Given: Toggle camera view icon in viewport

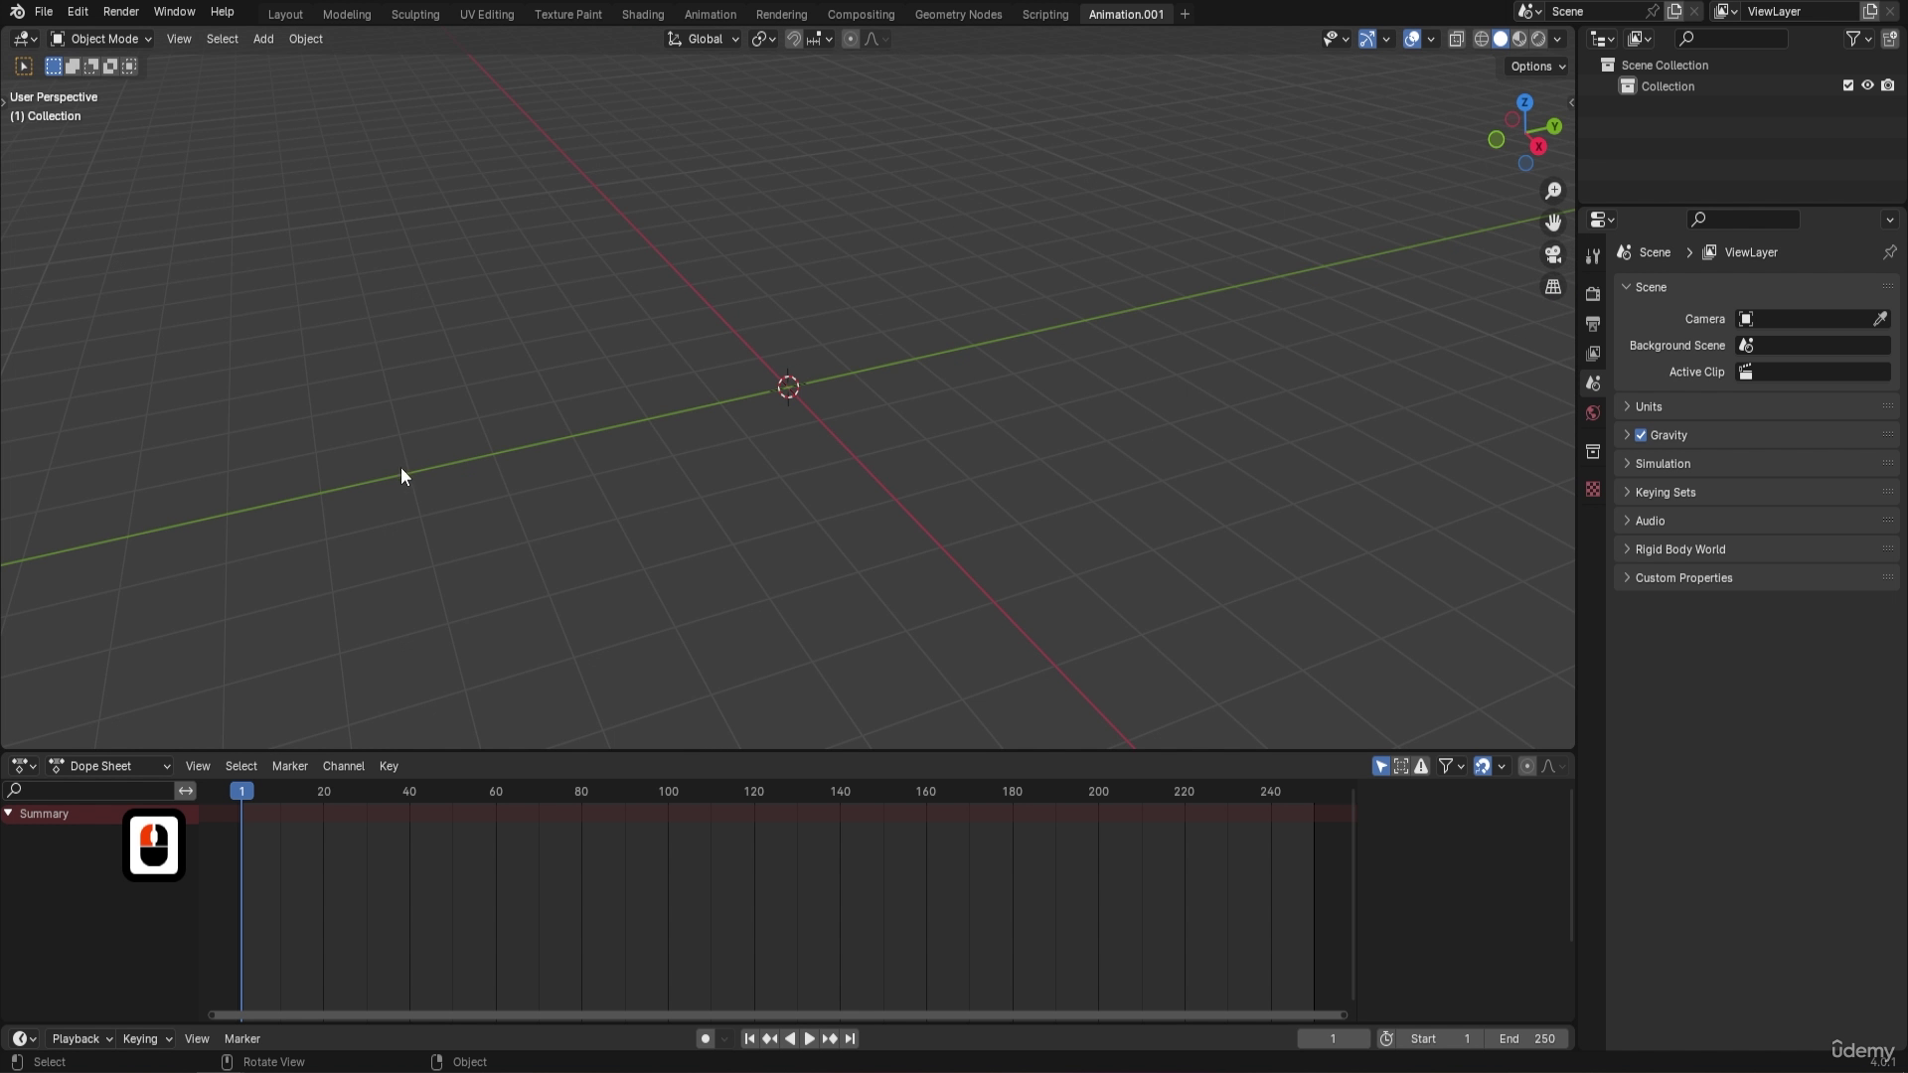Looking at the screenshot, I should (1553, 254).
